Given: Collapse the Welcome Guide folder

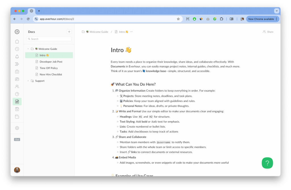Looking at the screenshot, I should (28, 49).
